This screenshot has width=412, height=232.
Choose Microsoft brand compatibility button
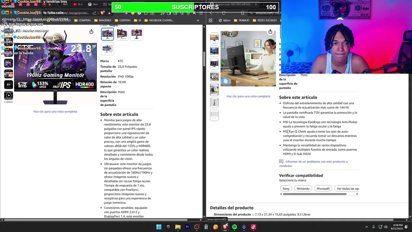pos(323,188)
